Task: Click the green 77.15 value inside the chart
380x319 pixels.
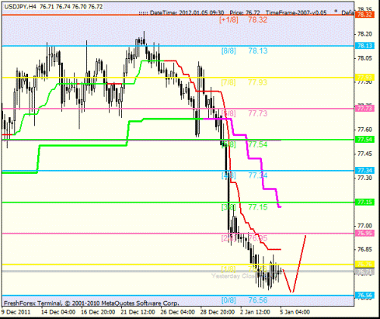Action: click(x=258, y=207)
